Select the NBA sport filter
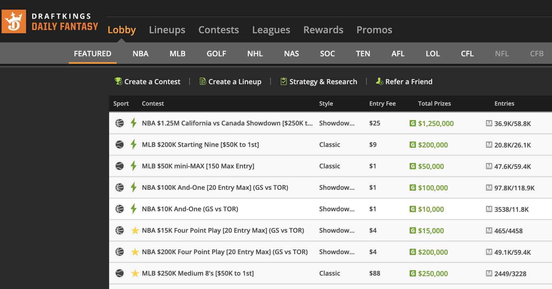Viewport: 552px width, 289px height. pos(140,53)
